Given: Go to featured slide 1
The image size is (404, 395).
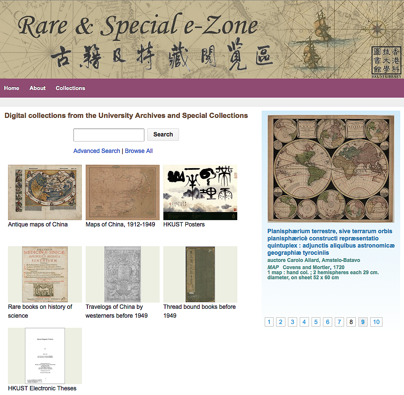Looking at the screenshot, I should click(269, 322).
